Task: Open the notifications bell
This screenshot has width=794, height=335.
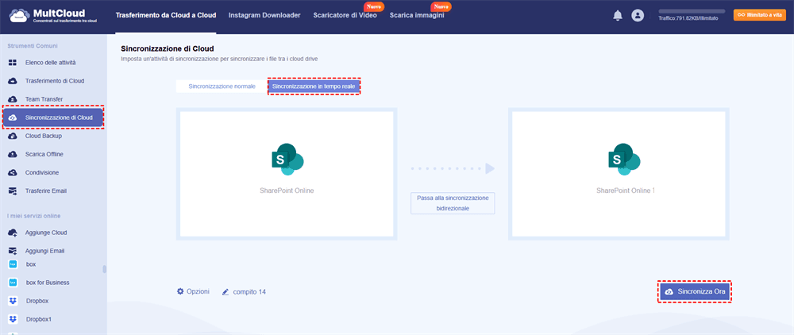Action: coord(617,16)
